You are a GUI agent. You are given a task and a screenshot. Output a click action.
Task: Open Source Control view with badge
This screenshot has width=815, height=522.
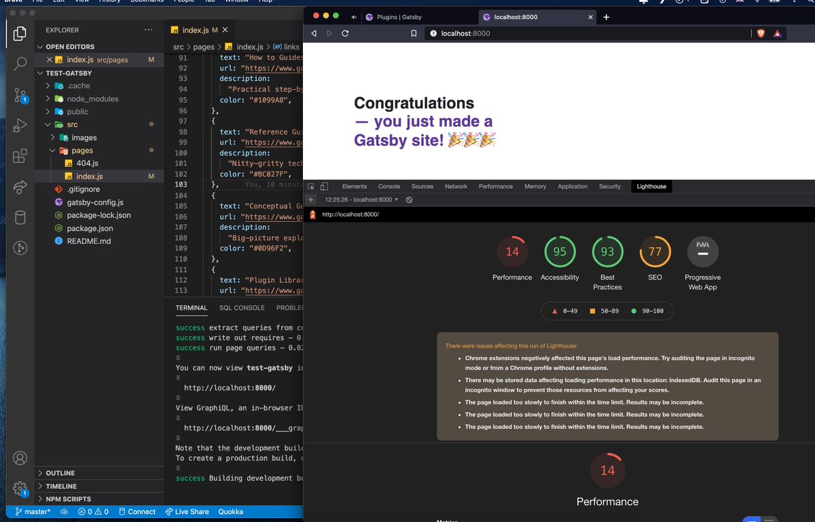pos(20,95)
